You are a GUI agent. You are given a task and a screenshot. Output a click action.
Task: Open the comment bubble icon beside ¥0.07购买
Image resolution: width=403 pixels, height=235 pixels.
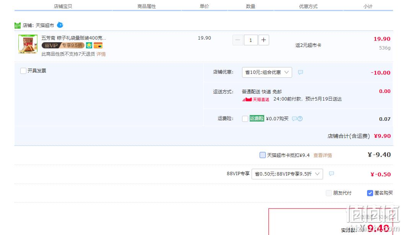tap(294, 118)
